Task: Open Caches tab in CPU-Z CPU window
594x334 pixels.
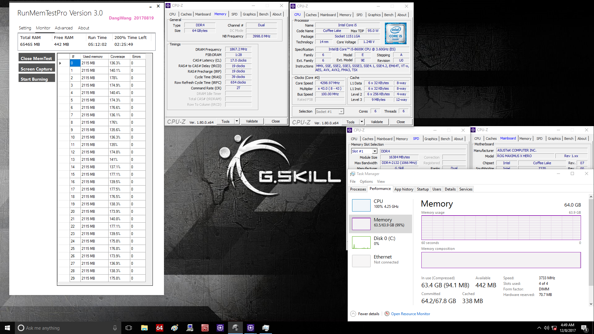Action: (311, 15)
